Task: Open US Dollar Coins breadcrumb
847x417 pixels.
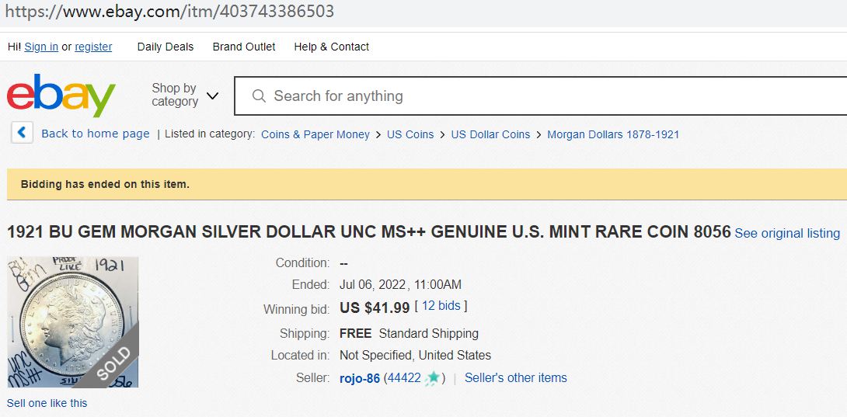Action: pos(490,134)
